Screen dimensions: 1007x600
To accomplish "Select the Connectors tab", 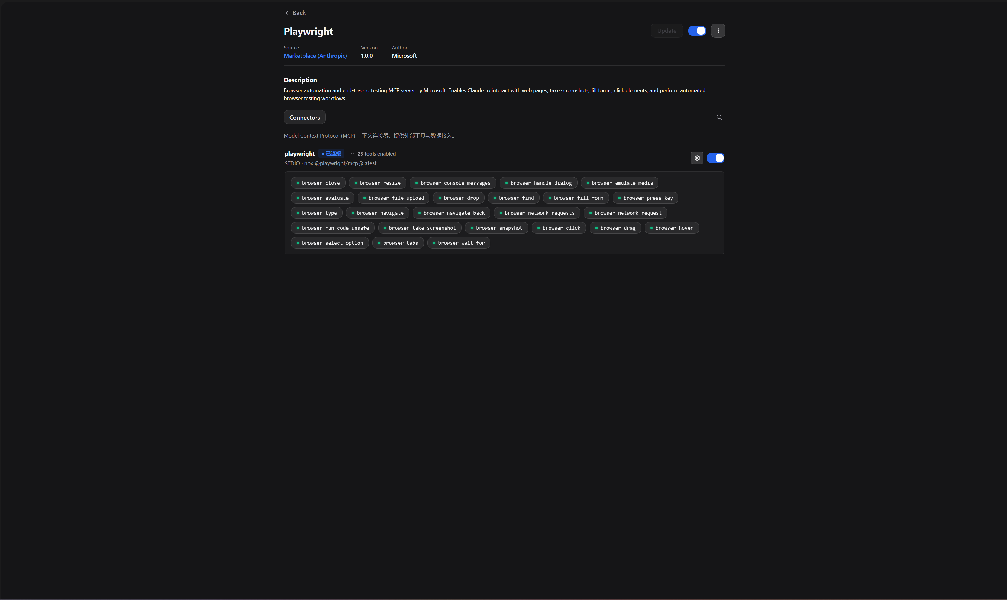I will tap(305, 117).
